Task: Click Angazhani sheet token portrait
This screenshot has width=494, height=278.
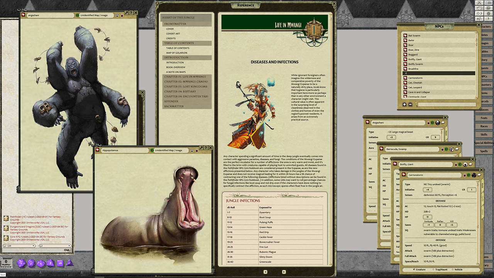Action: click(x=438, y=122)
